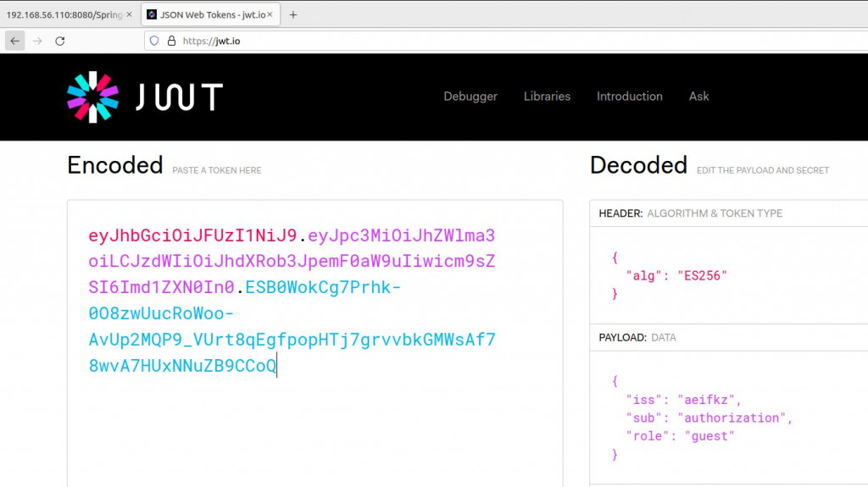Click the "alg": "ES256" header line
This screenshot has height=487, width=868.
pyautogui.click(x=676, y=275)
